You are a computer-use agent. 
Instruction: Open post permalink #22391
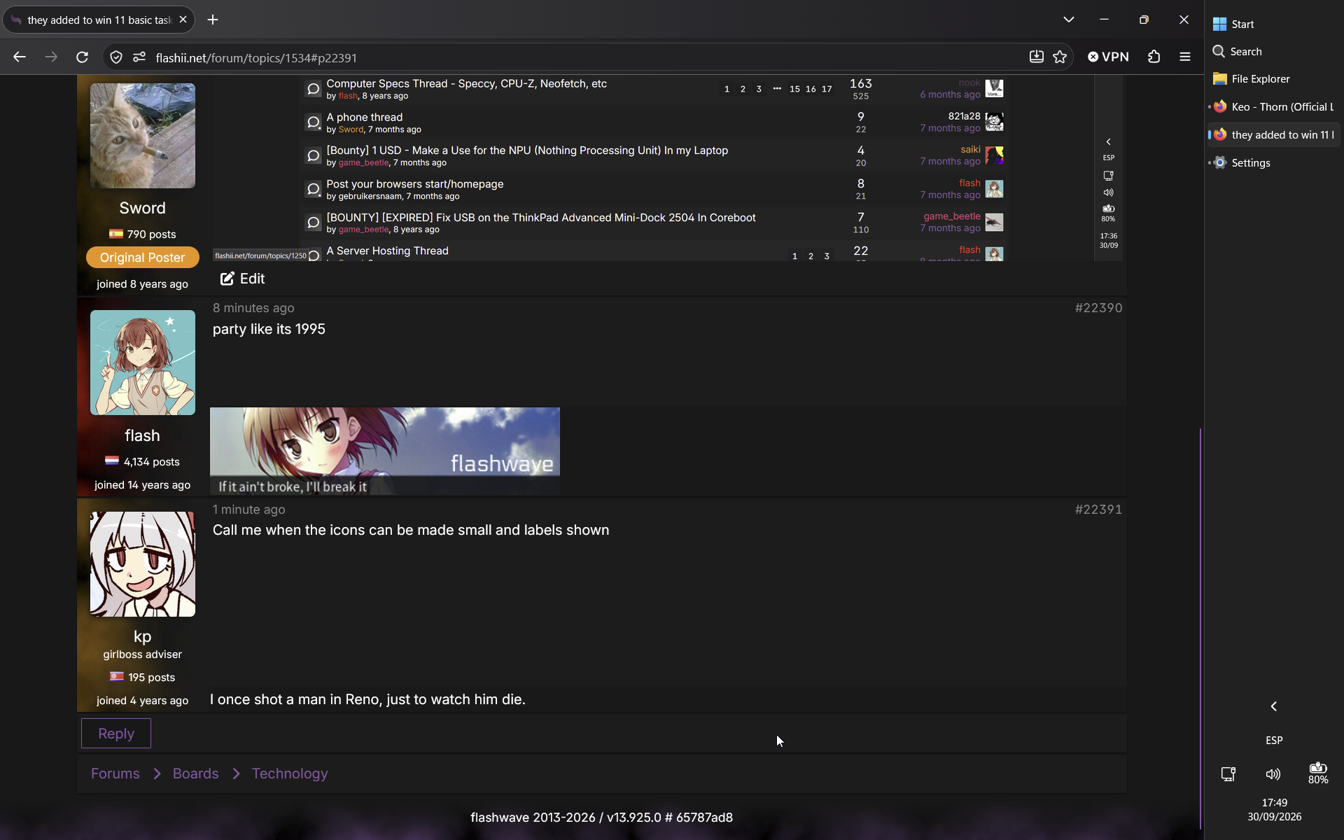pyautogui.click(x=1098, y=510)
